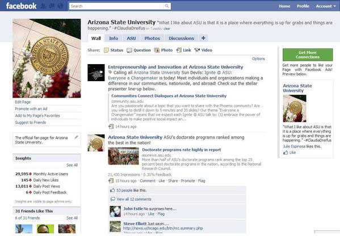Click the Link share icon
The height and width of the screenshot is (236, 340).
point(179,50)
